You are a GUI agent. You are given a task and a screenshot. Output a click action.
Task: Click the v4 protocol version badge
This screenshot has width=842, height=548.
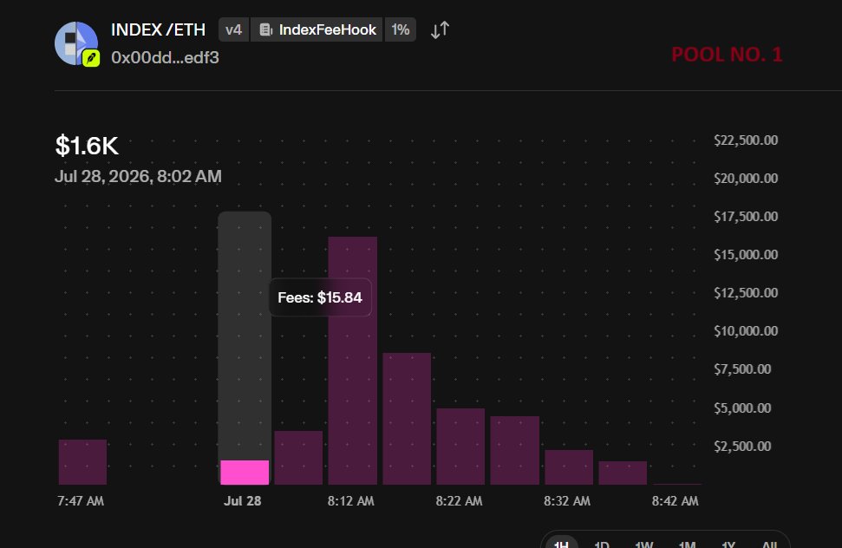pos(233,29)
